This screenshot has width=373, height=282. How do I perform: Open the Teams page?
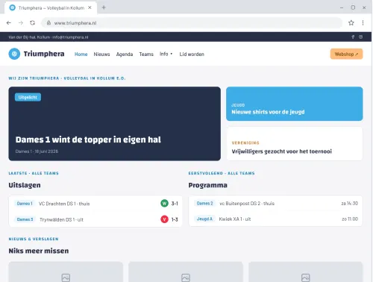point(146,54)
